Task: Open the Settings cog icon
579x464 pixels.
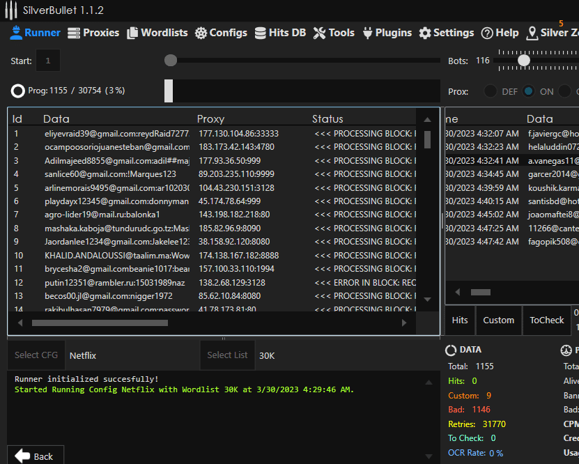Action: coord(425,33)
